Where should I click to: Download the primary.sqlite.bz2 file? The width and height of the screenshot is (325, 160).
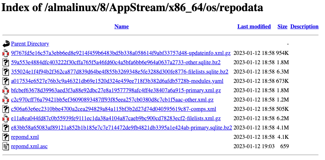(121, 128)
